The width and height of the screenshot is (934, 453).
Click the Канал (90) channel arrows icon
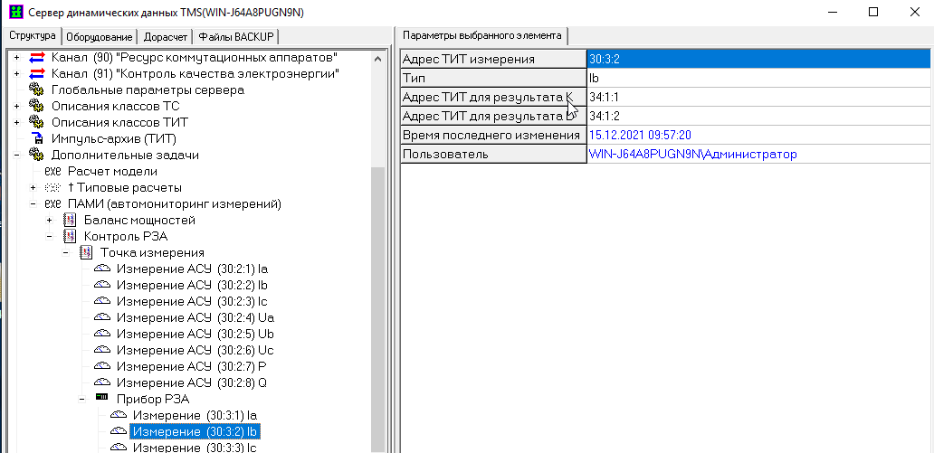[37, 58]
